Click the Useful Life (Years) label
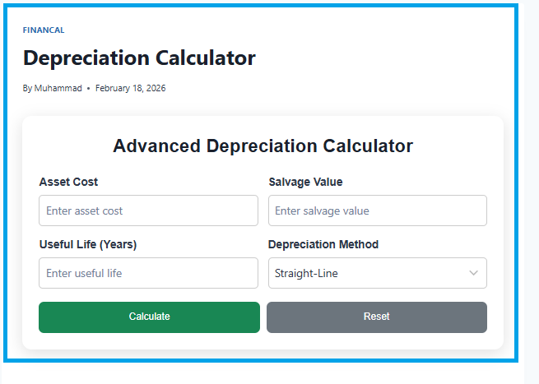539x384 pixels. (x=87, y=244)
